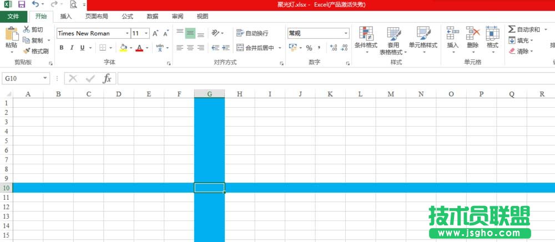The image size is (555, 242).
Task: Save the workbook using the floppy disk icon
Action: click(21, 4)
